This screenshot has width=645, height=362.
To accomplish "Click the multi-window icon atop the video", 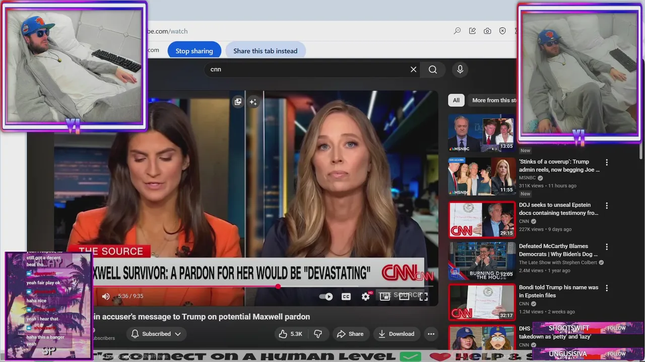I will [238, 102].
